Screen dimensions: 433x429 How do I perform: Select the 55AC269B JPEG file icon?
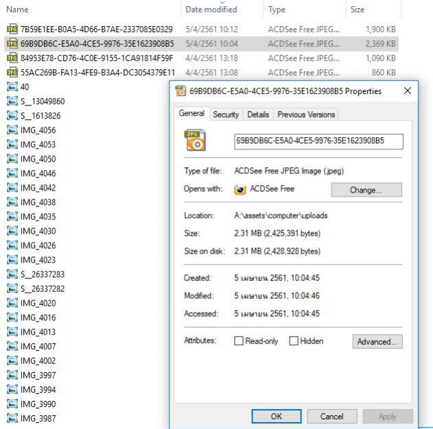12,73
